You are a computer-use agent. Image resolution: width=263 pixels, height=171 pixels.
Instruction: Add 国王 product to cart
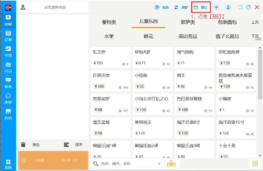(194, 81)
